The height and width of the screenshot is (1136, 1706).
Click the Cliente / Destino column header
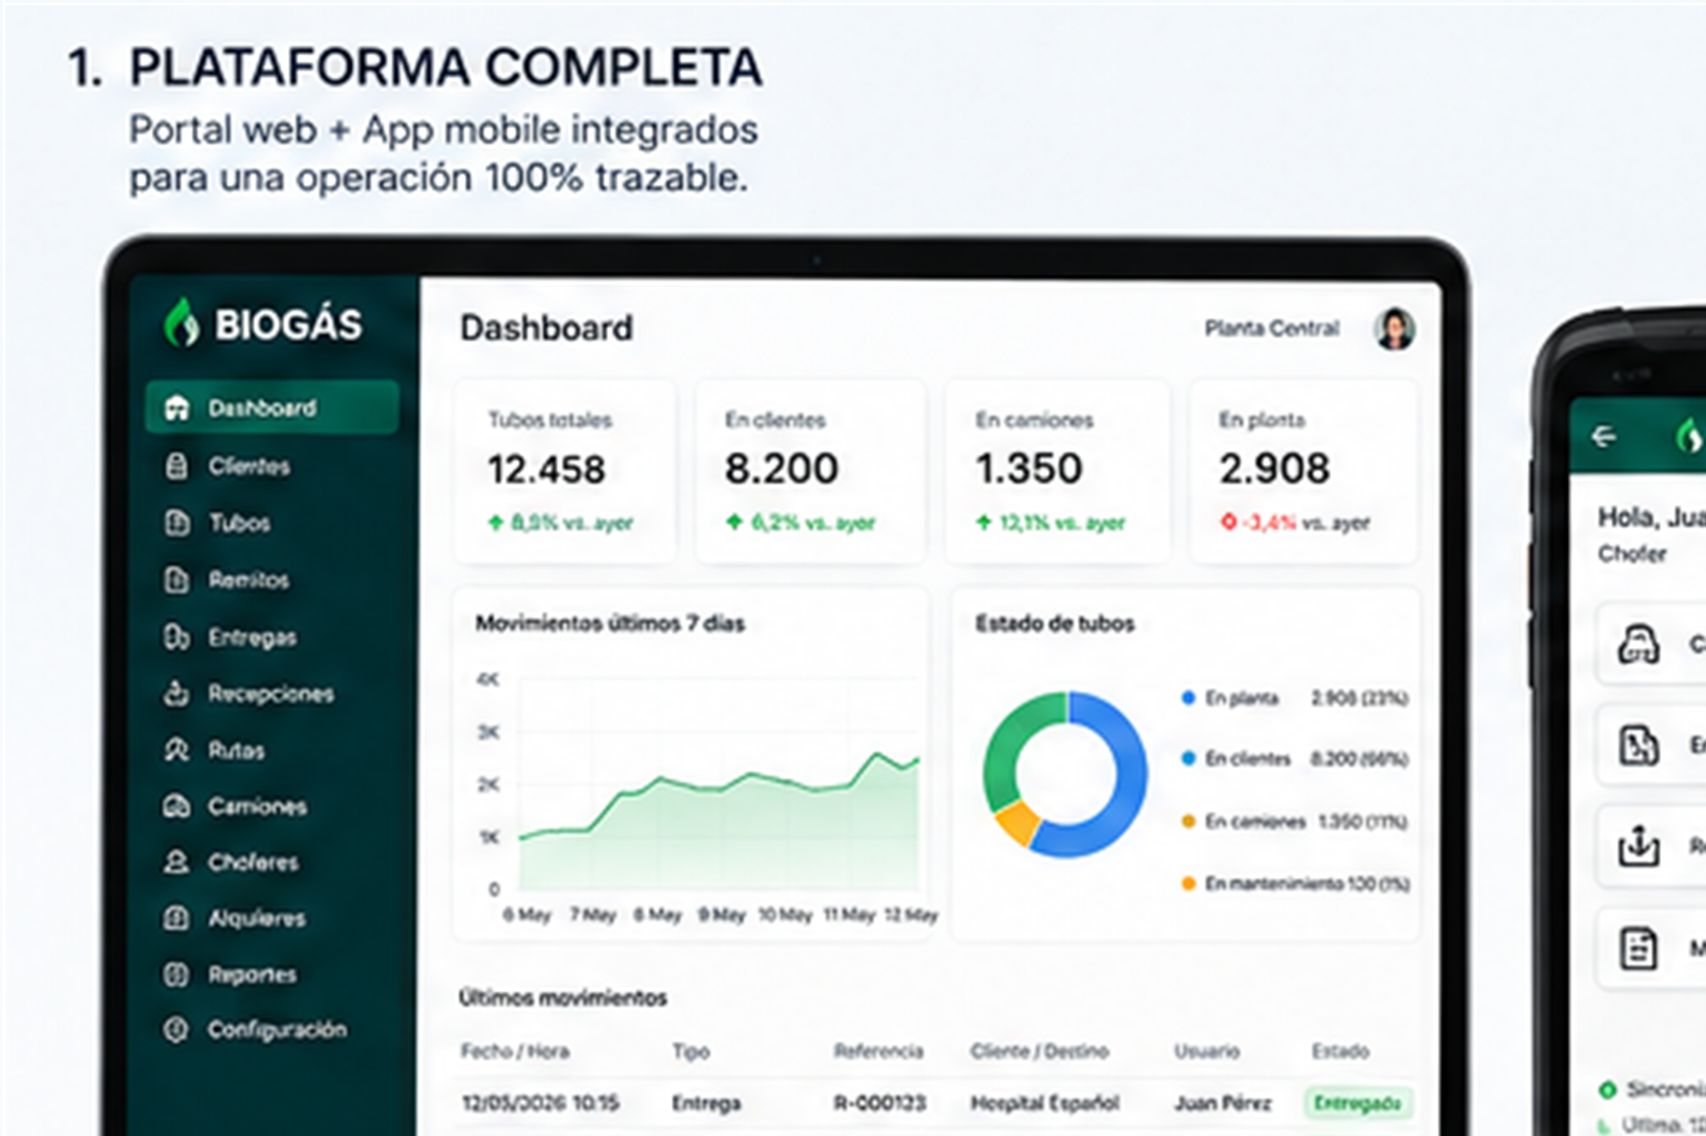click(1039, 1051)
